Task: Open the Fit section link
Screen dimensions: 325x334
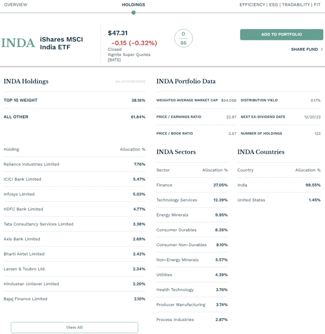Action: tap(317, 5)
